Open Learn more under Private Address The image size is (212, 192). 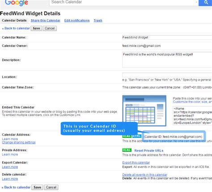(10, 154)
